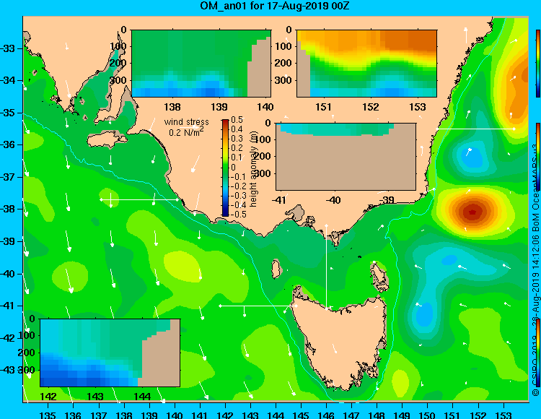Click the "-40" label under Bass Strait inset
The width and height of the screenshot is (541, 419).
tap(333, 200)
